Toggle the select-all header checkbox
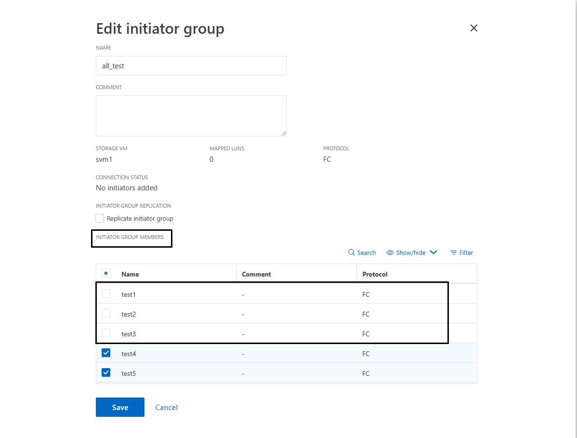This screenshot has width=577, height=438. click(106, 274)
